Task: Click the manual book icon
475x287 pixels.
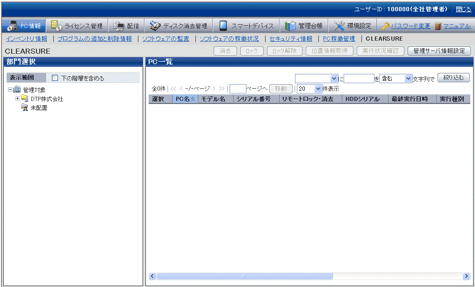Action: coord(438,26)
